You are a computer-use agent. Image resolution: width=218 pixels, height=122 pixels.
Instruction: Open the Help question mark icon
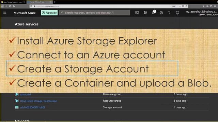point(169,13)
